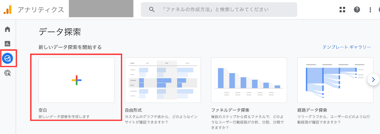Click the 空白 card label
The height and width of the screenshot is (134, 380).
pos(43,110)
